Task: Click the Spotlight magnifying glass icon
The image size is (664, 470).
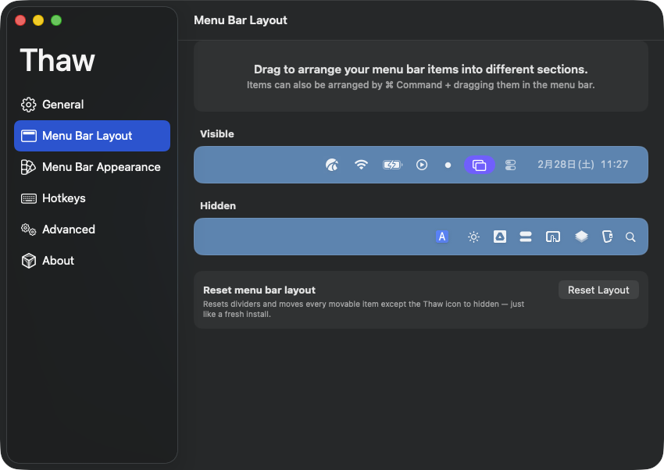Action: pos(631,237)
